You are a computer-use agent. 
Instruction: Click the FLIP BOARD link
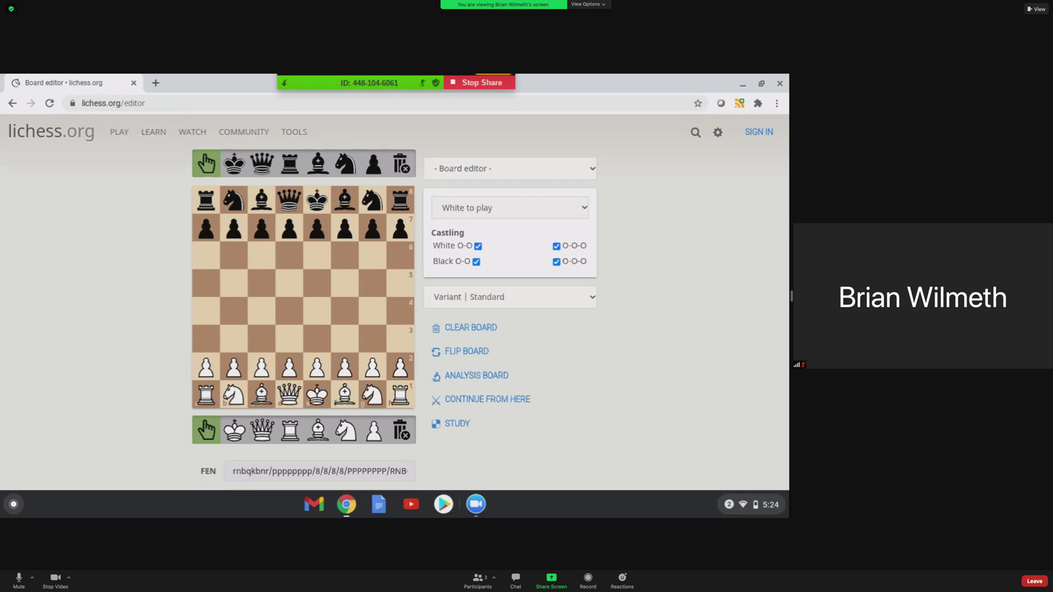click(467, 351)
